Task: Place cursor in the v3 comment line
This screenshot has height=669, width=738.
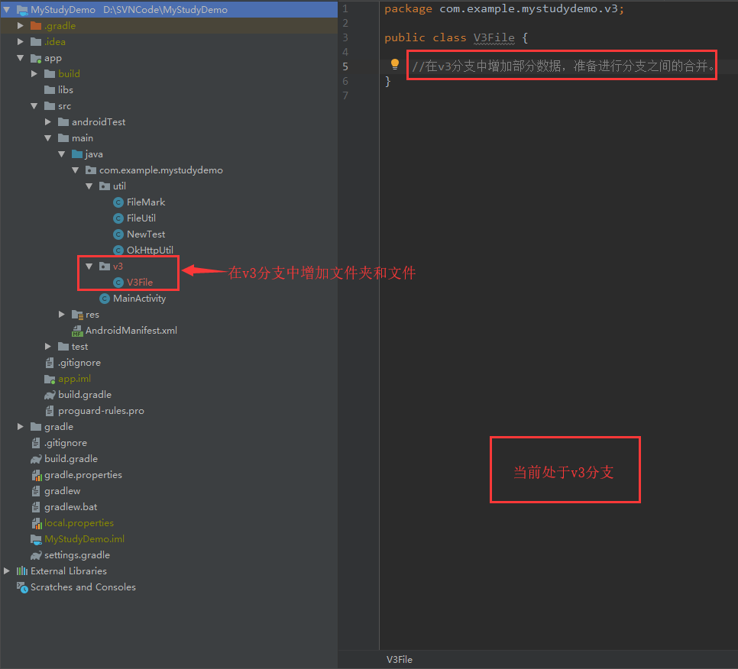Action: [x=562, y=66]
